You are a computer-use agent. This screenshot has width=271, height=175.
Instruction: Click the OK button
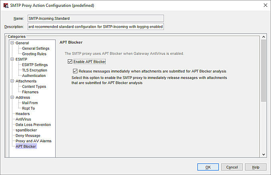pyautogui.click(x=208, y=167)
